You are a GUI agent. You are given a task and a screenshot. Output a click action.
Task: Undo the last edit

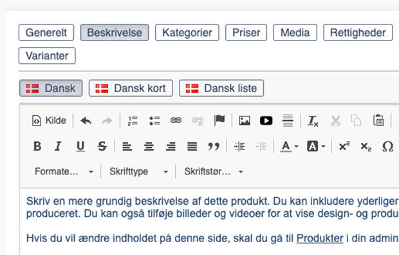pyautogui.click(x=86, y=120)
